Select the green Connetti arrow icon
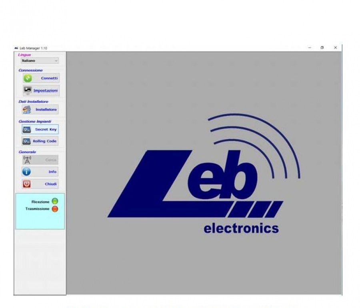360x308 pixels. pos(27,78)
